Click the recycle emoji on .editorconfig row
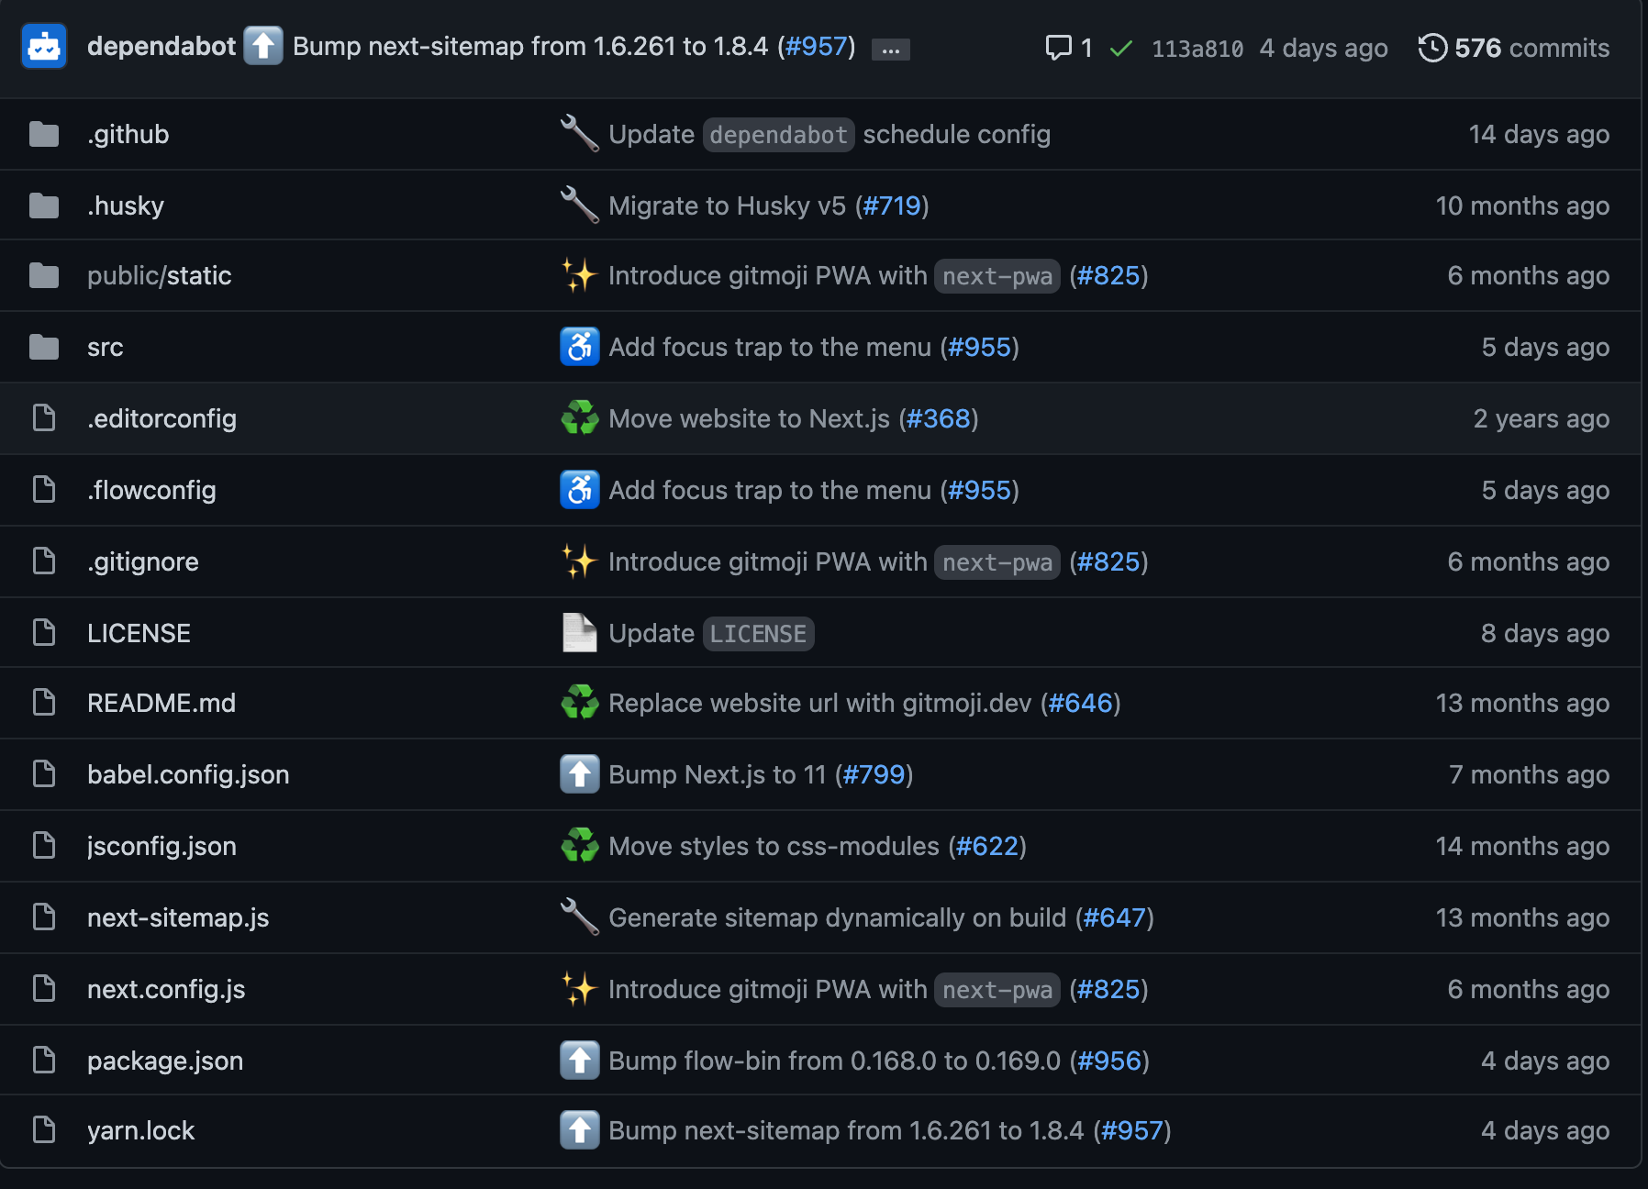Viewport: 1648px width, 1189px height. pyautogui.click(x=580, y=418)
